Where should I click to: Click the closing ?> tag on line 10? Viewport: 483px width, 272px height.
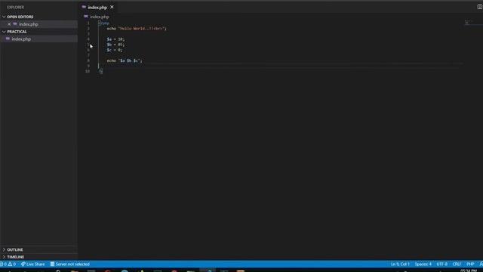[100, 71]
